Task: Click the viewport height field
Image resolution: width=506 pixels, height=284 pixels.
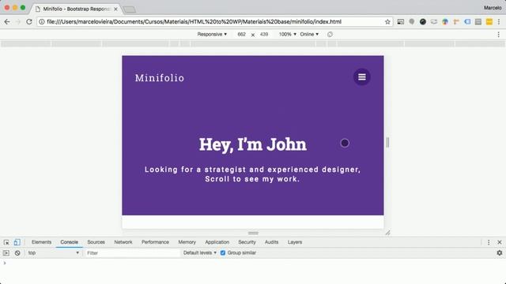Action: tap(264, 35)
